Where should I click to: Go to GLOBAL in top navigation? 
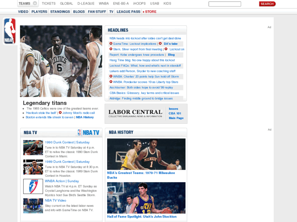(66, 3)
